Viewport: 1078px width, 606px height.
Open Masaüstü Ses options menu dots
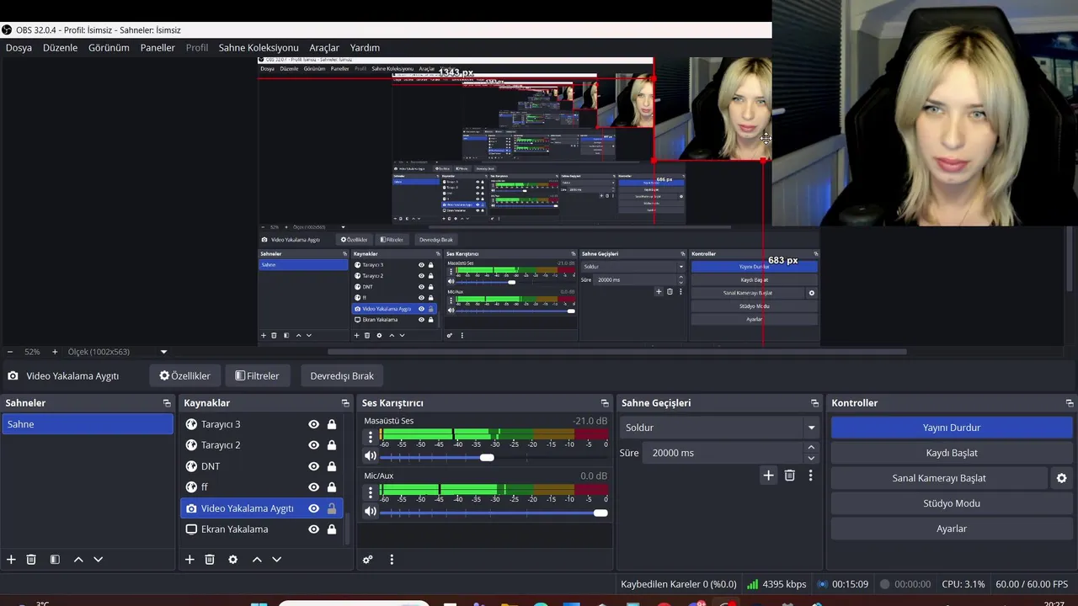coord(370,437)
